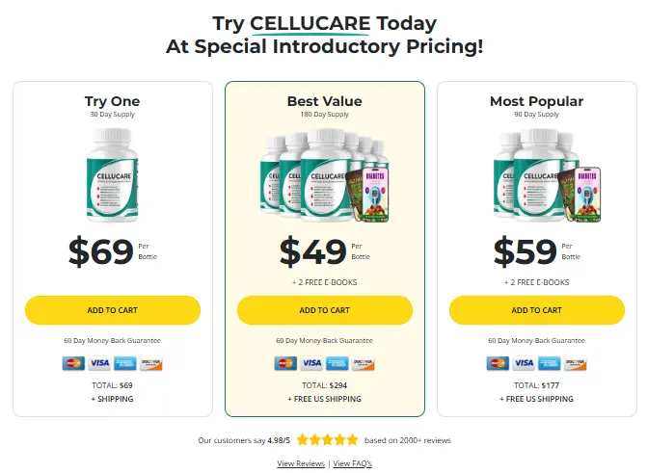Image resolution: width=647 pixels, height=473 pixels.
Task: Add the $49 Best Value package to cart
Action: pos(325,310)
